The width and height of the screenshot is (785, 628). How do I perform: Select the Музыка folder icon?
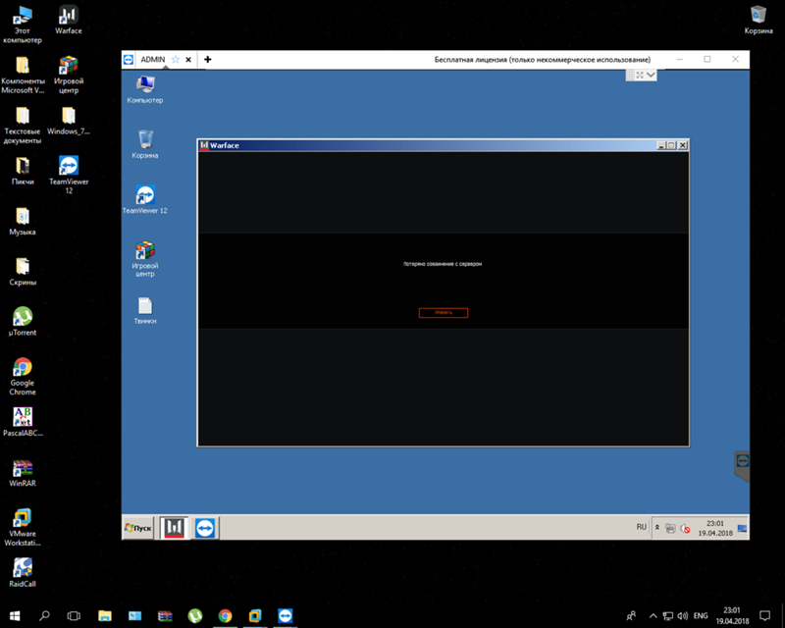click(23, 222)
